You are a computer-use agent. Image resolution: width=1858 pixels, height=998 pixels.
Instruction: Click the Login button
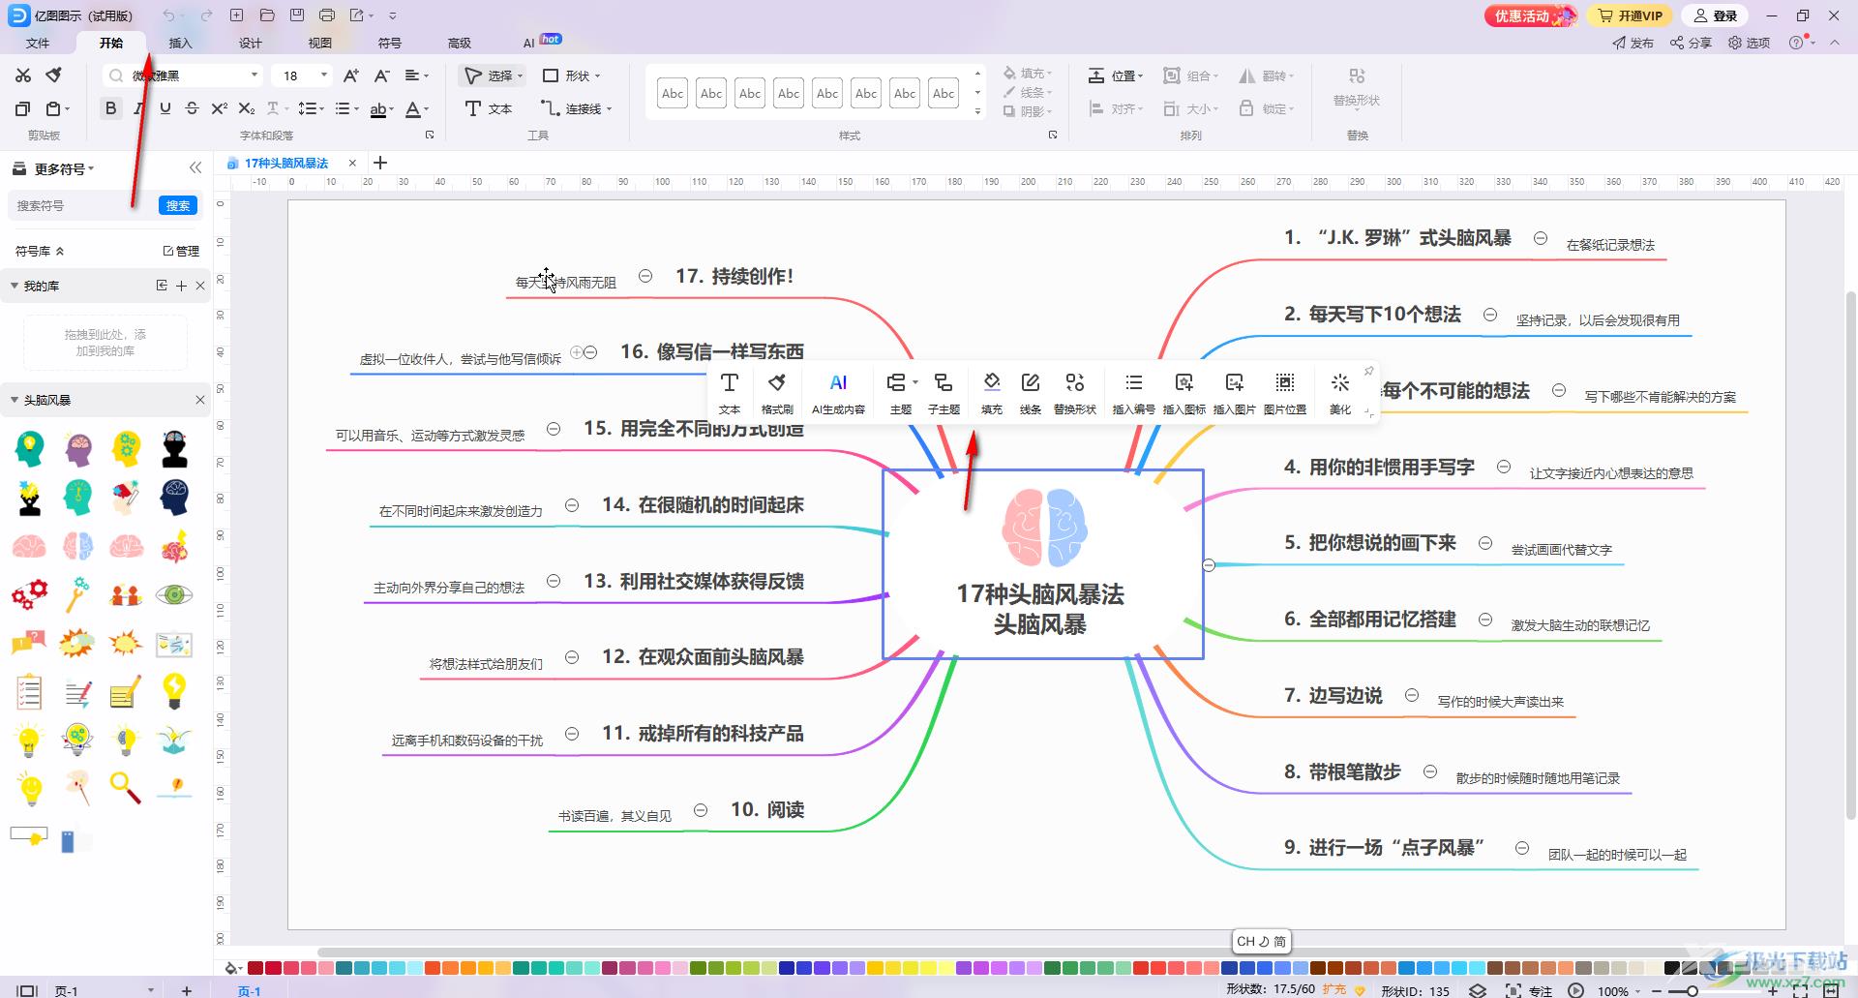[x=1717, y=15]
